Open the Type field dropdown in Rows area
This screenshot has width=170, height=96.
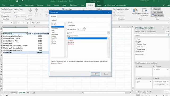click(150, 82)
